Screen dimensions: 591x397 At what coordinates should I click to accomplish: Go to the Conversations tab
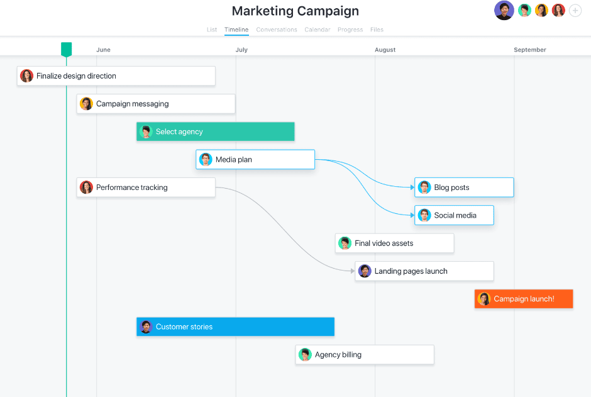click(x=277, y=30)
